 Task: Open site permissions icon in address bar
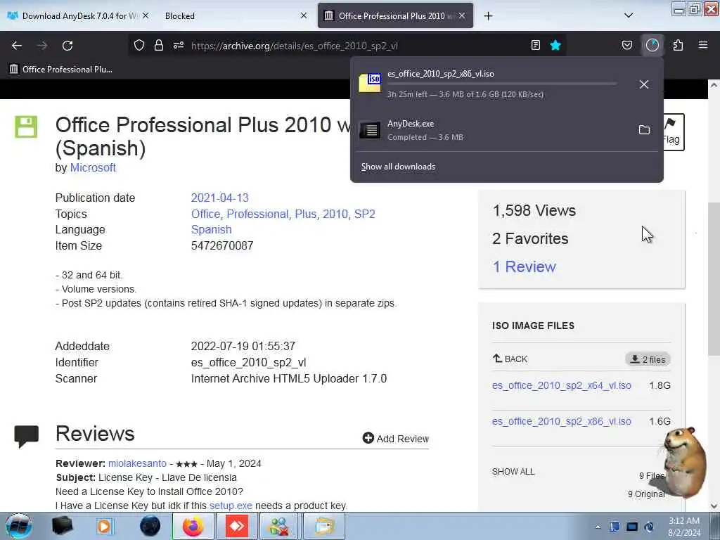[x=179, y=45]
